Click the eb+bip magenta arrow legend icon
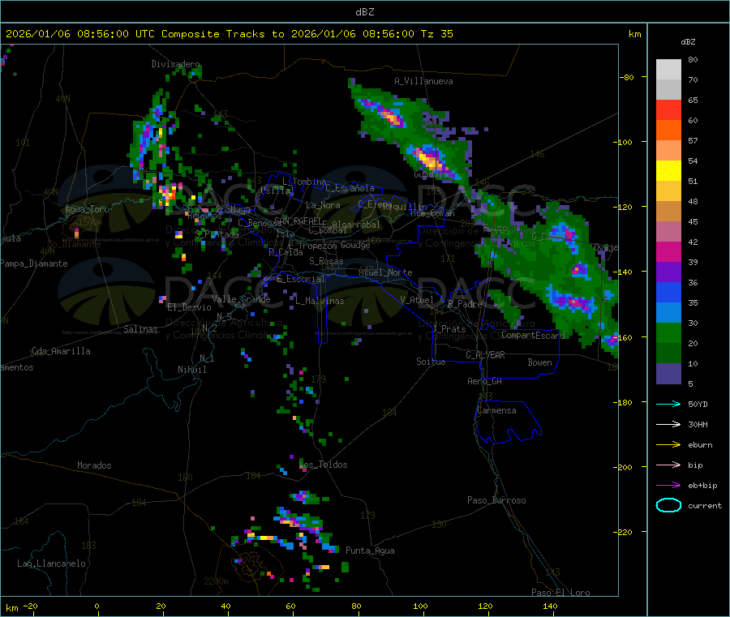The image size is (730, 617). (668, 485)
